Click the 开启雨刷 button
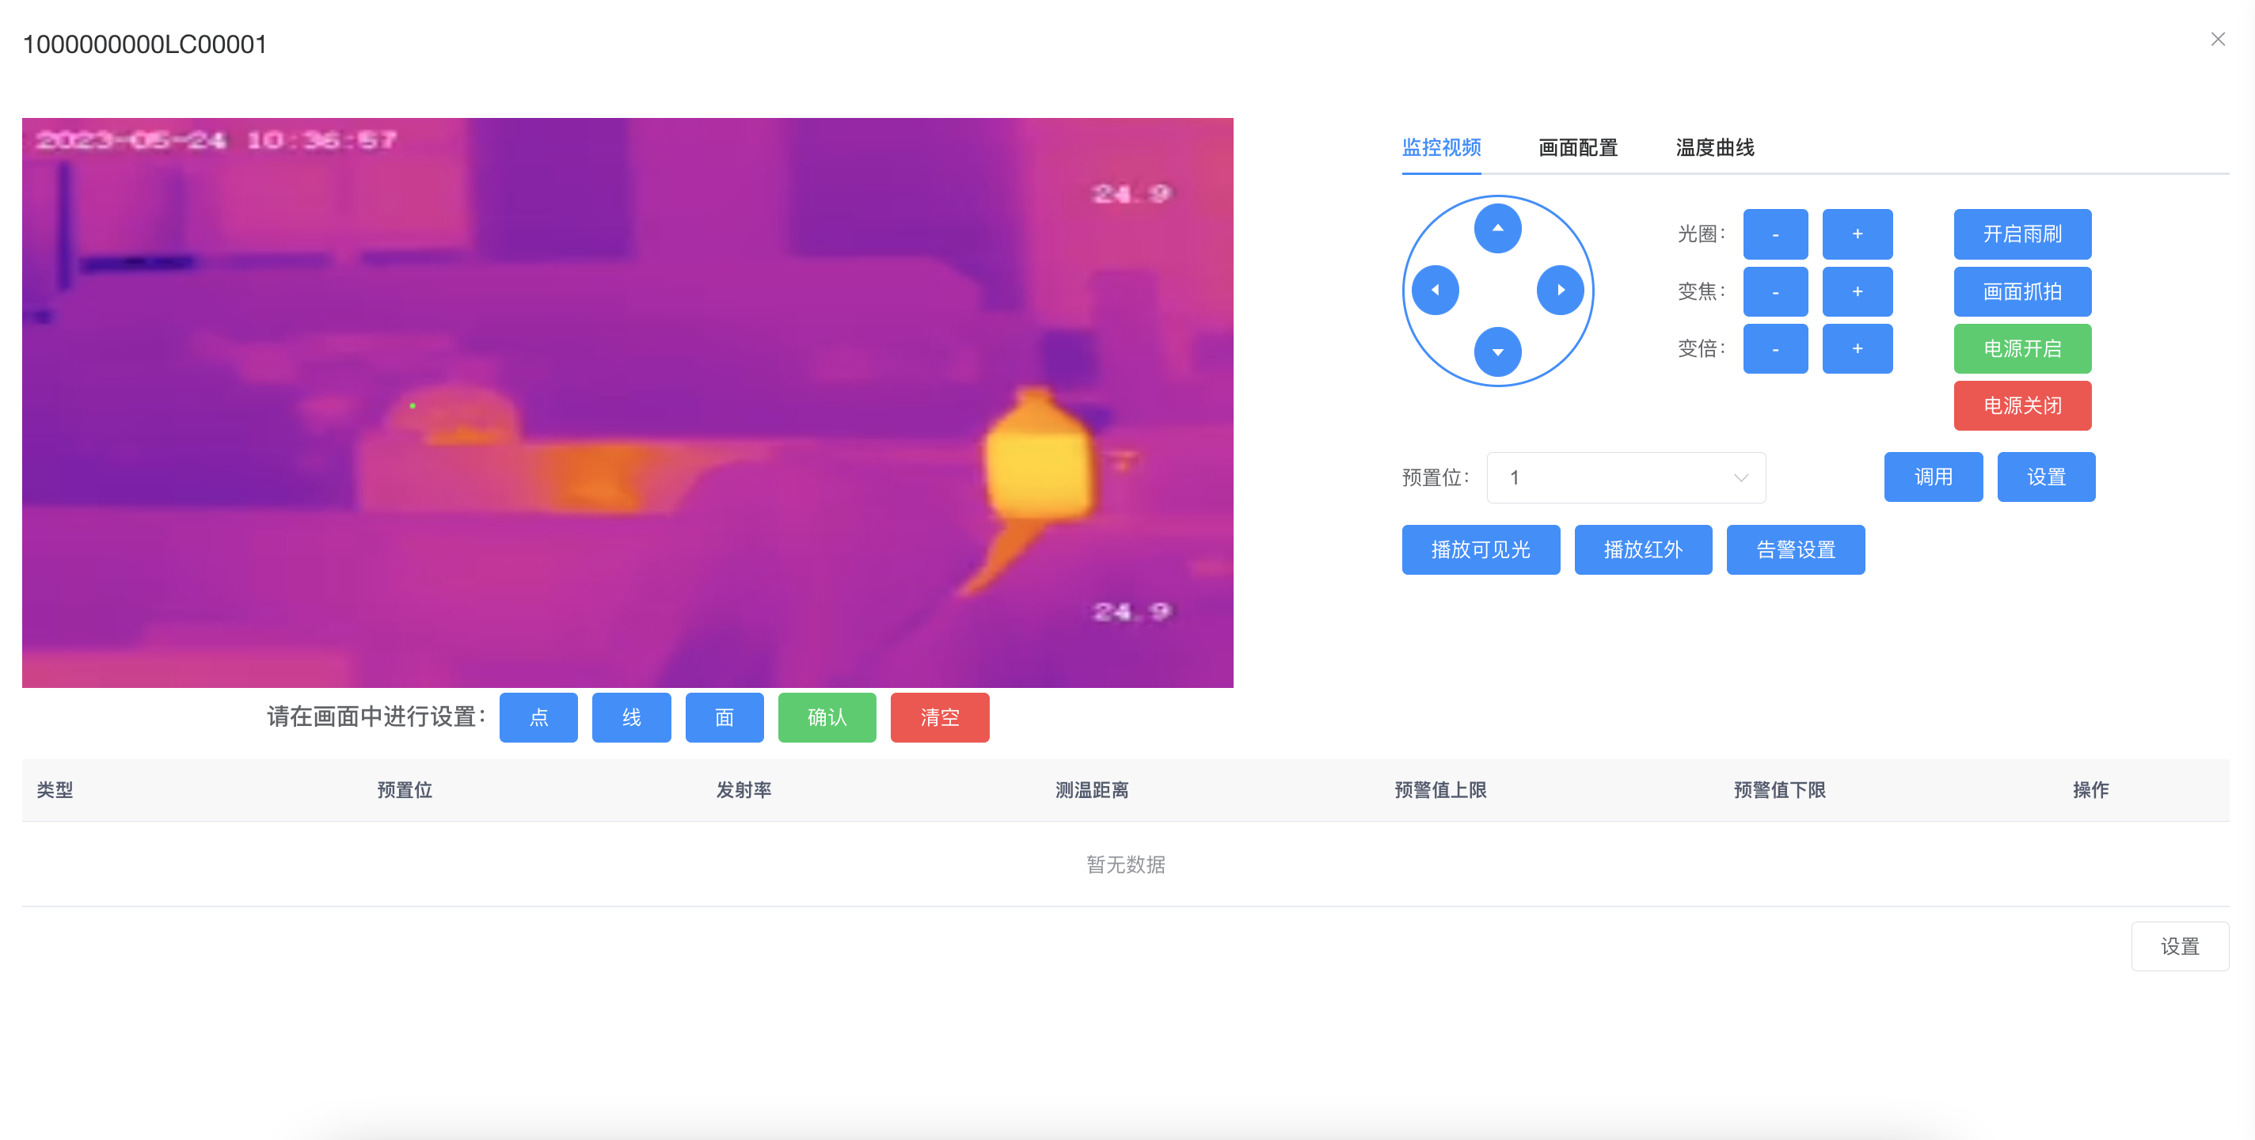This screenshot has width=2255, height=1140. [x=2021, y=234]
